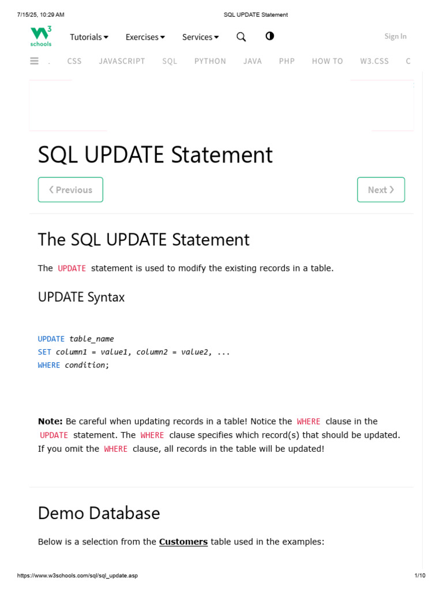Switch to the PYTHON tab

coord(210,61)
